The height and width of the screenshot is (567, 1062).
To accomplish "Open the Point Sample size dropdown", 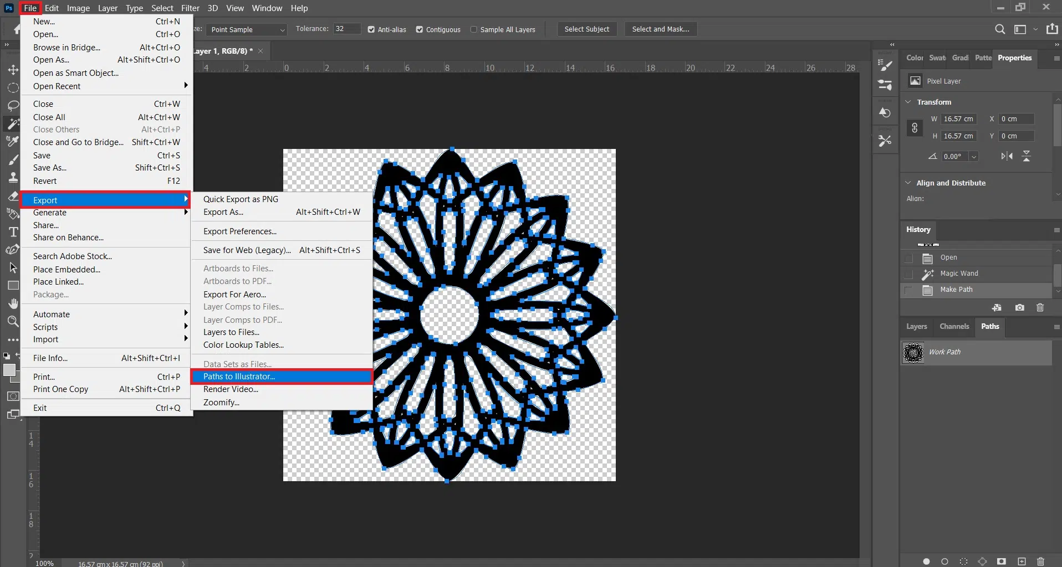I will [247, 30].
